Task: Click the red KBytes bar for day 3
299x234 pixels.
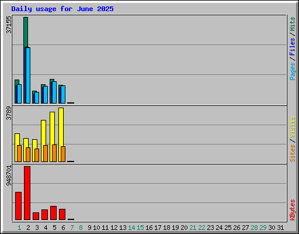Action: (x=36, y=216)
